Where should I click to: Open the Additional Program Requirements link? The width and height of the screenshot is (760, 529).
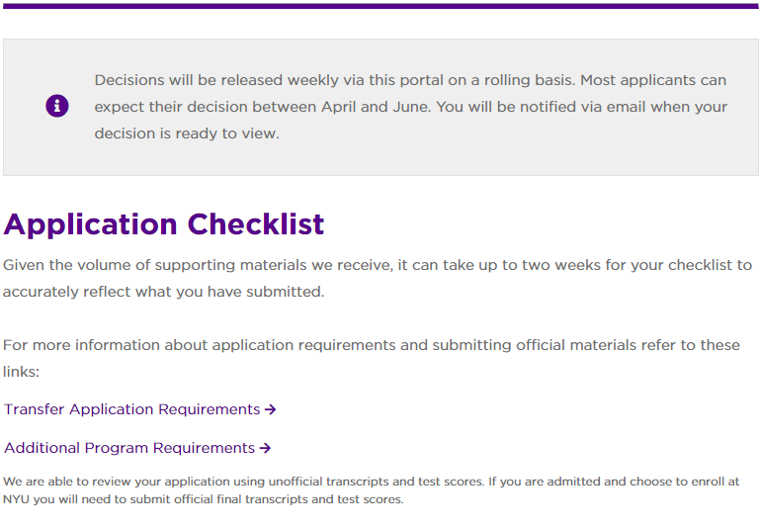tap(129, 448)
